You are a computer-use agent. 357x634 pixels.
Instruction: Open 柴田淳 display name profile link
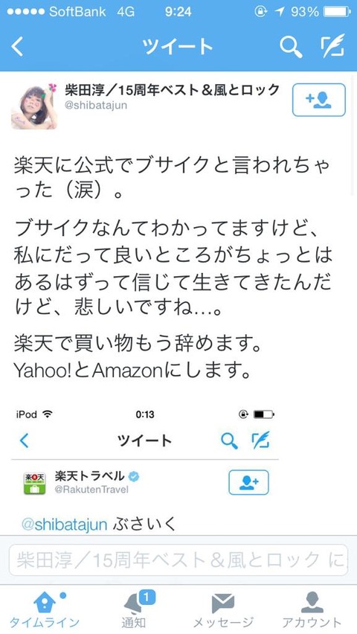[172, 90]
